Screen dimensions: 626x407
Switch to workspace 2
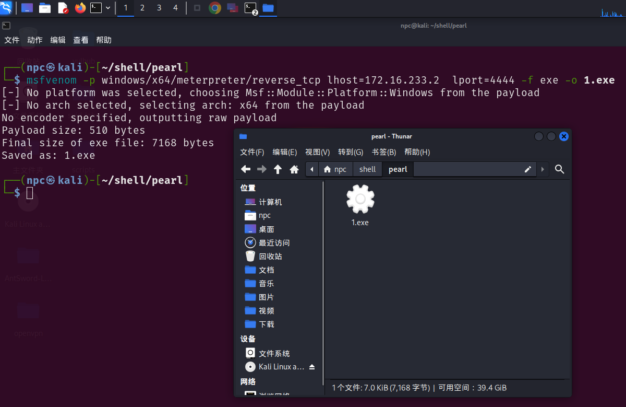point(142,8)
